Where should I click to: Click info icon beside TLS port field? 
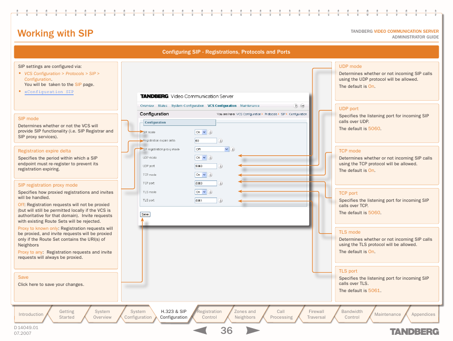coord(221,201)
